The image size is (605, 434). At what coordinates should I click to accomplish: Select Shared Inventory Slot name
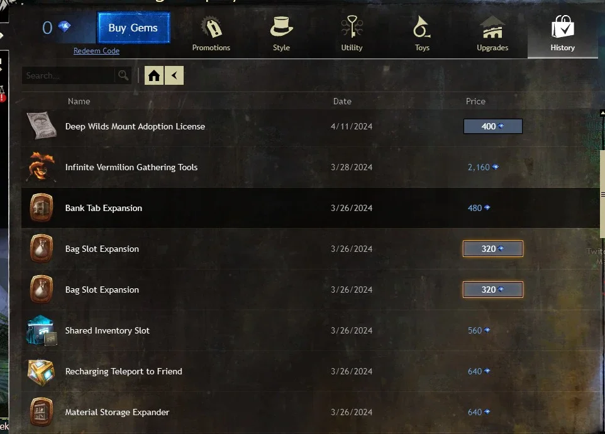pyautogui.click(x=108, y=331)
